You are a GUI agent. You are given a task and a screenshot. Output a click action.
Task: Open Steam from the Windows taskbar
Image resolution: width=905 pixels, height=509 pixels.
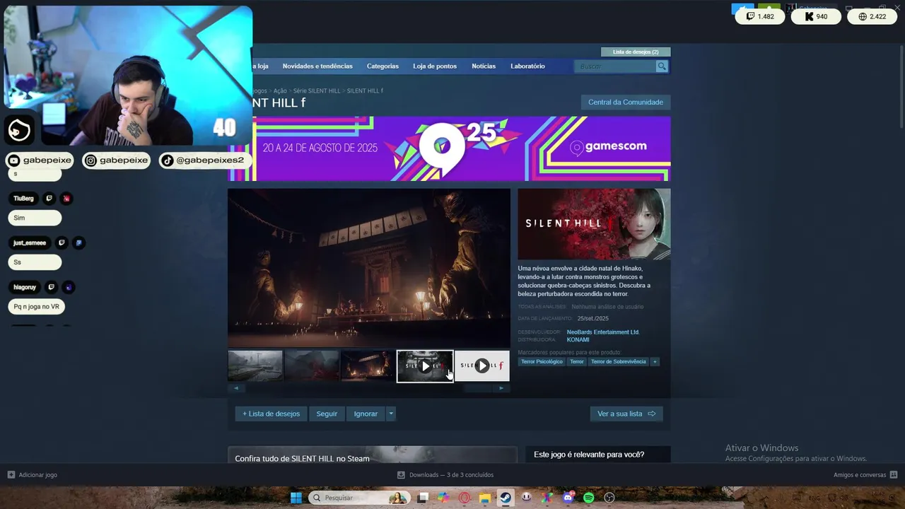(x=506, y=498)
